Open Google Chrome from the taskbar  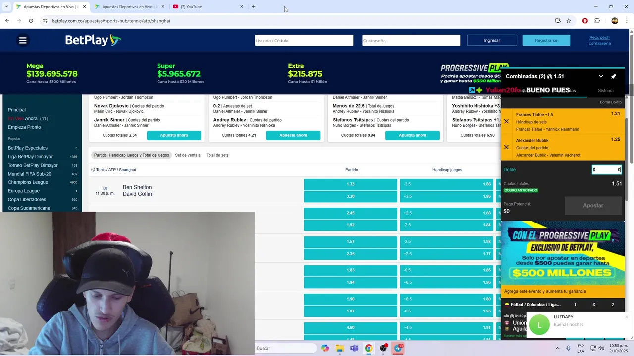[x=369, y=348]
